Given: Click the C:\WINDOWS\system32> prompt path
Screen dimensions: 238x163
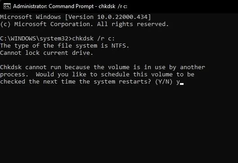Looking at the screenshot, I should point(36,39).
